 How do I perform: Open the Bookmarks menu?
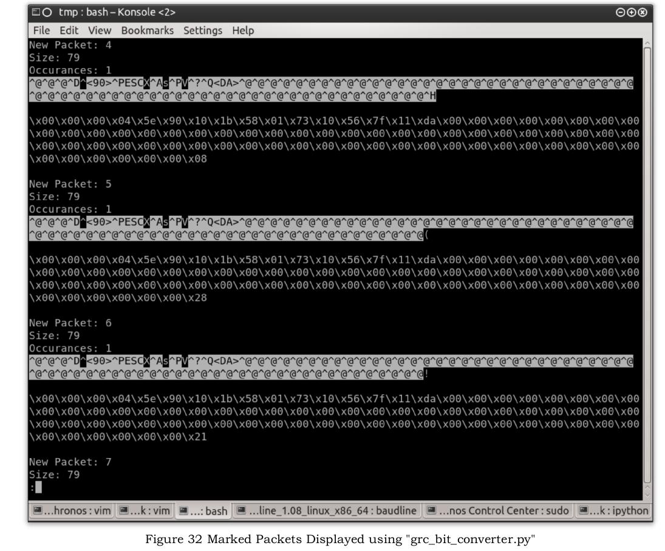pos(147,30)
